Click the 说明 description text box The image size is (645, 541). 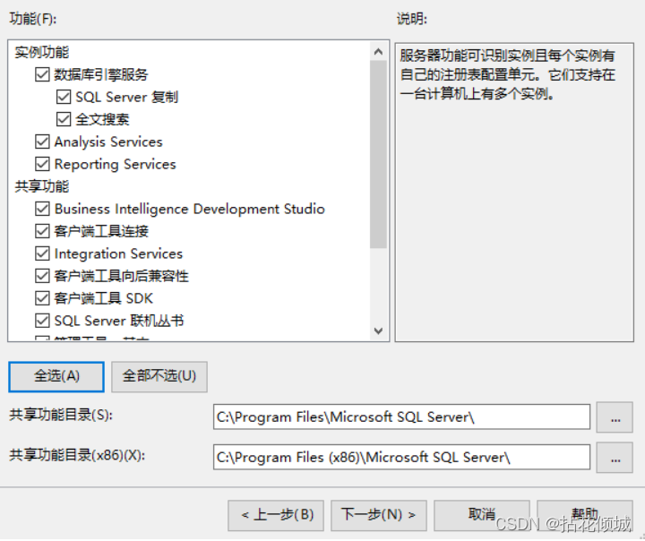click(514, 193)
